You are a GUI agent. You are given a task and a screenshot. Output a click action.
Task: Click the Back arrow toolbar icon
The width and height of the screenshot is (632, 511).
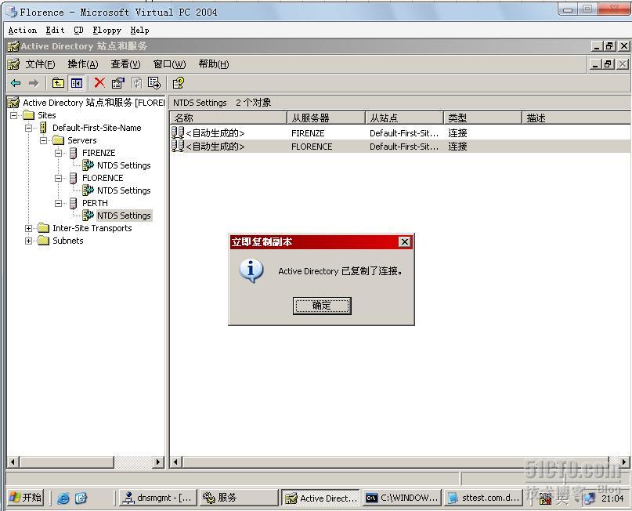click(x=16, y=83)
